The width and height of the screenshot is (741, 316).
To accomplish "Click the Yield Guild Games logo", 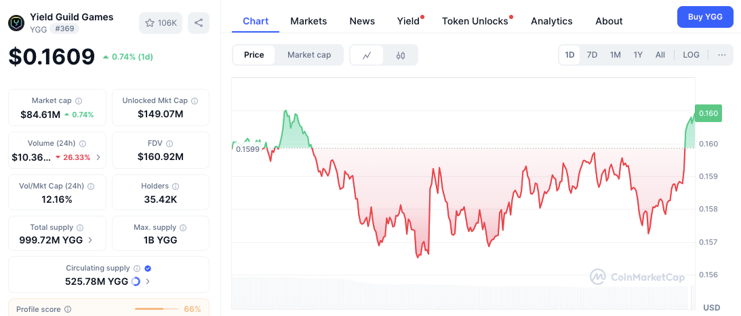I will [x=16, y=23].
